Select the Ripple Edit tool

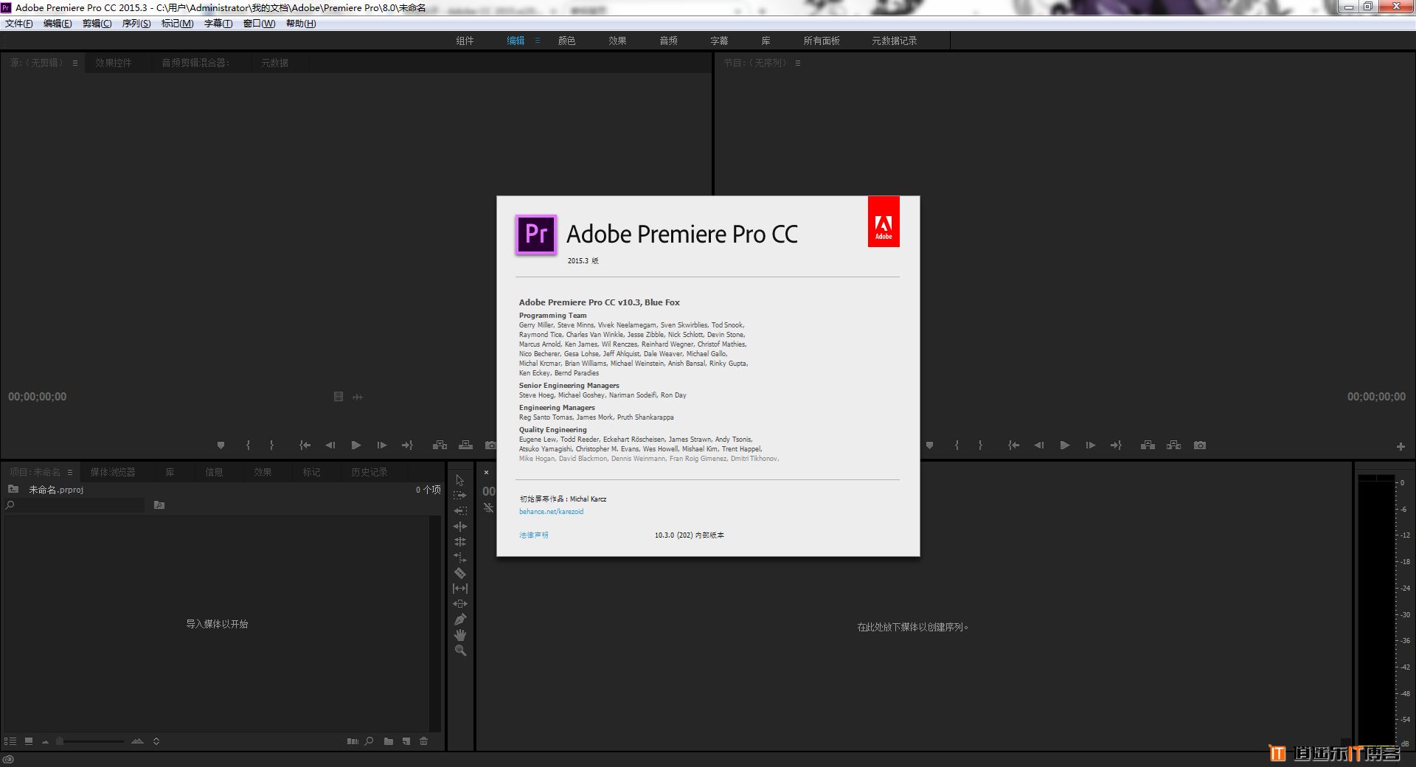460,527
